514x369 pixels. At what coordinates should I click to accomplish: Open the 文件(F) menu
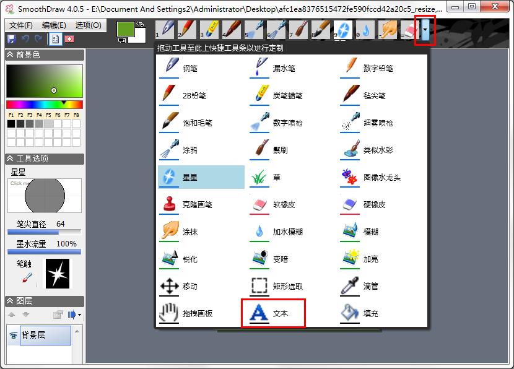click(20, 25)
